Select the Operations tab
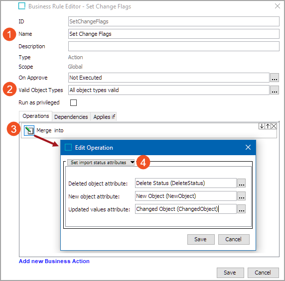The height and width of the screenshot is (281, 285). 36,116
